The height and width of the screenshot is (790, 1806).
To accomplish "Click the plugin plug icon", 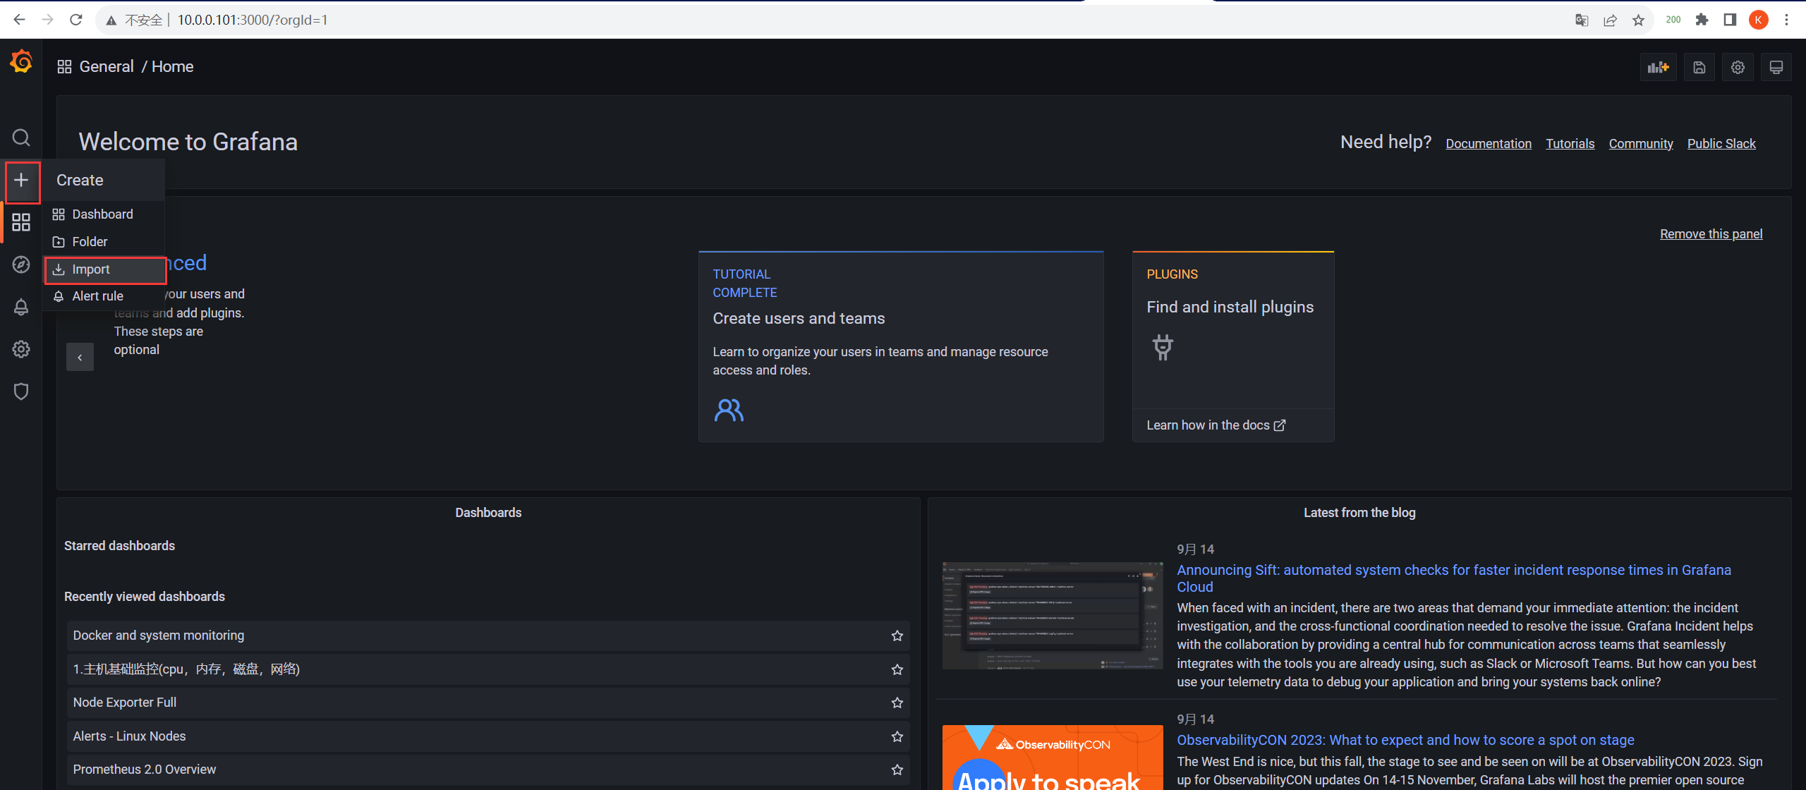I will (x=1163, y=347).
